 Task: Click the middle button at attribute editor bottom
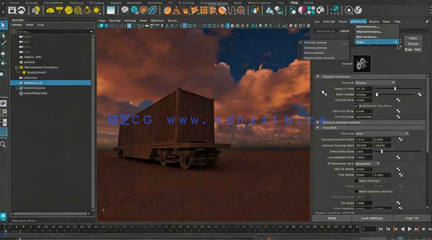click(372, 218)
